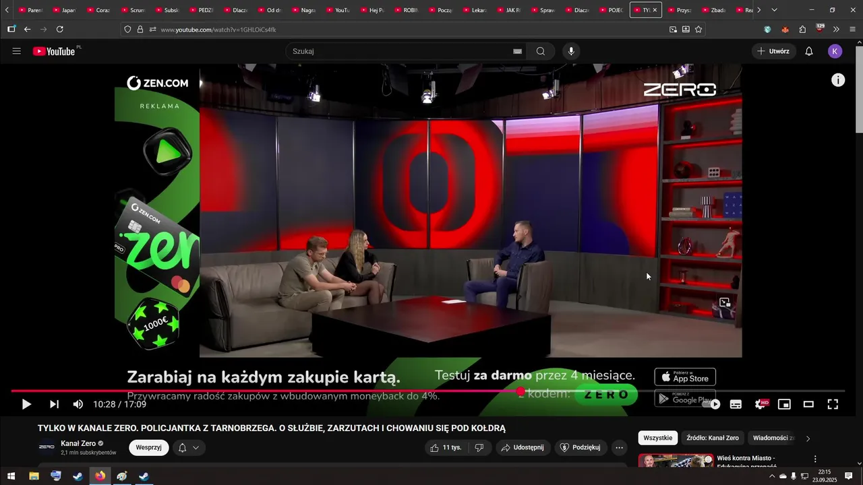
Task: Open the more actions three-dot menu
Action: click(620, 447)
